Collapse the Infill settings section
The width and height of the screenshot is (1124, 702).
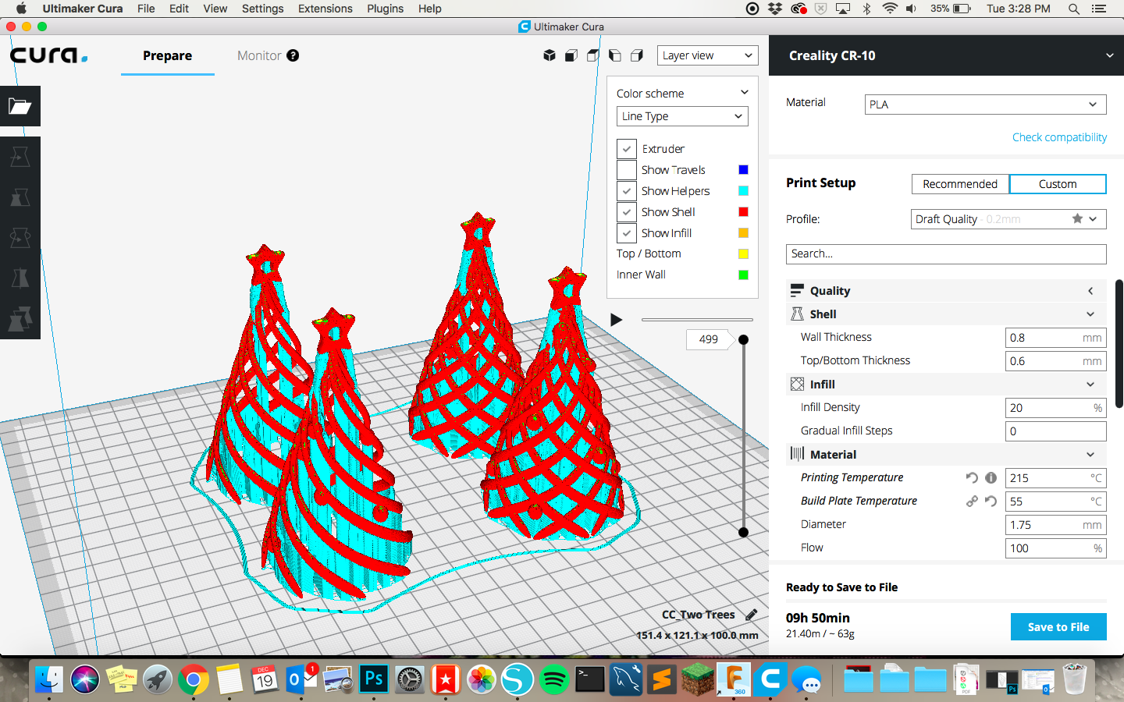coord(946,385)
